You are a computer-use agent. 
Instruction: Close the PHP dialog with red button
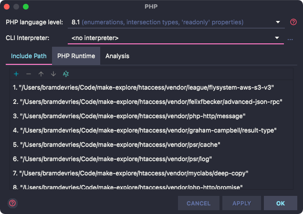7,7
